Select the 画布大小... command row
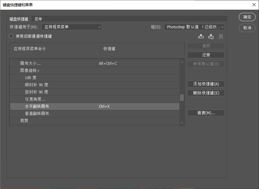Screen dimensions: 259x189 pyautogui.click(x=30, y=63)
